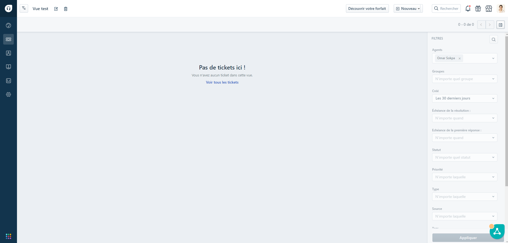Screen dimensions: 508x243
Task: Open the colorful apps switcher grid
Action: pos(8,236)
